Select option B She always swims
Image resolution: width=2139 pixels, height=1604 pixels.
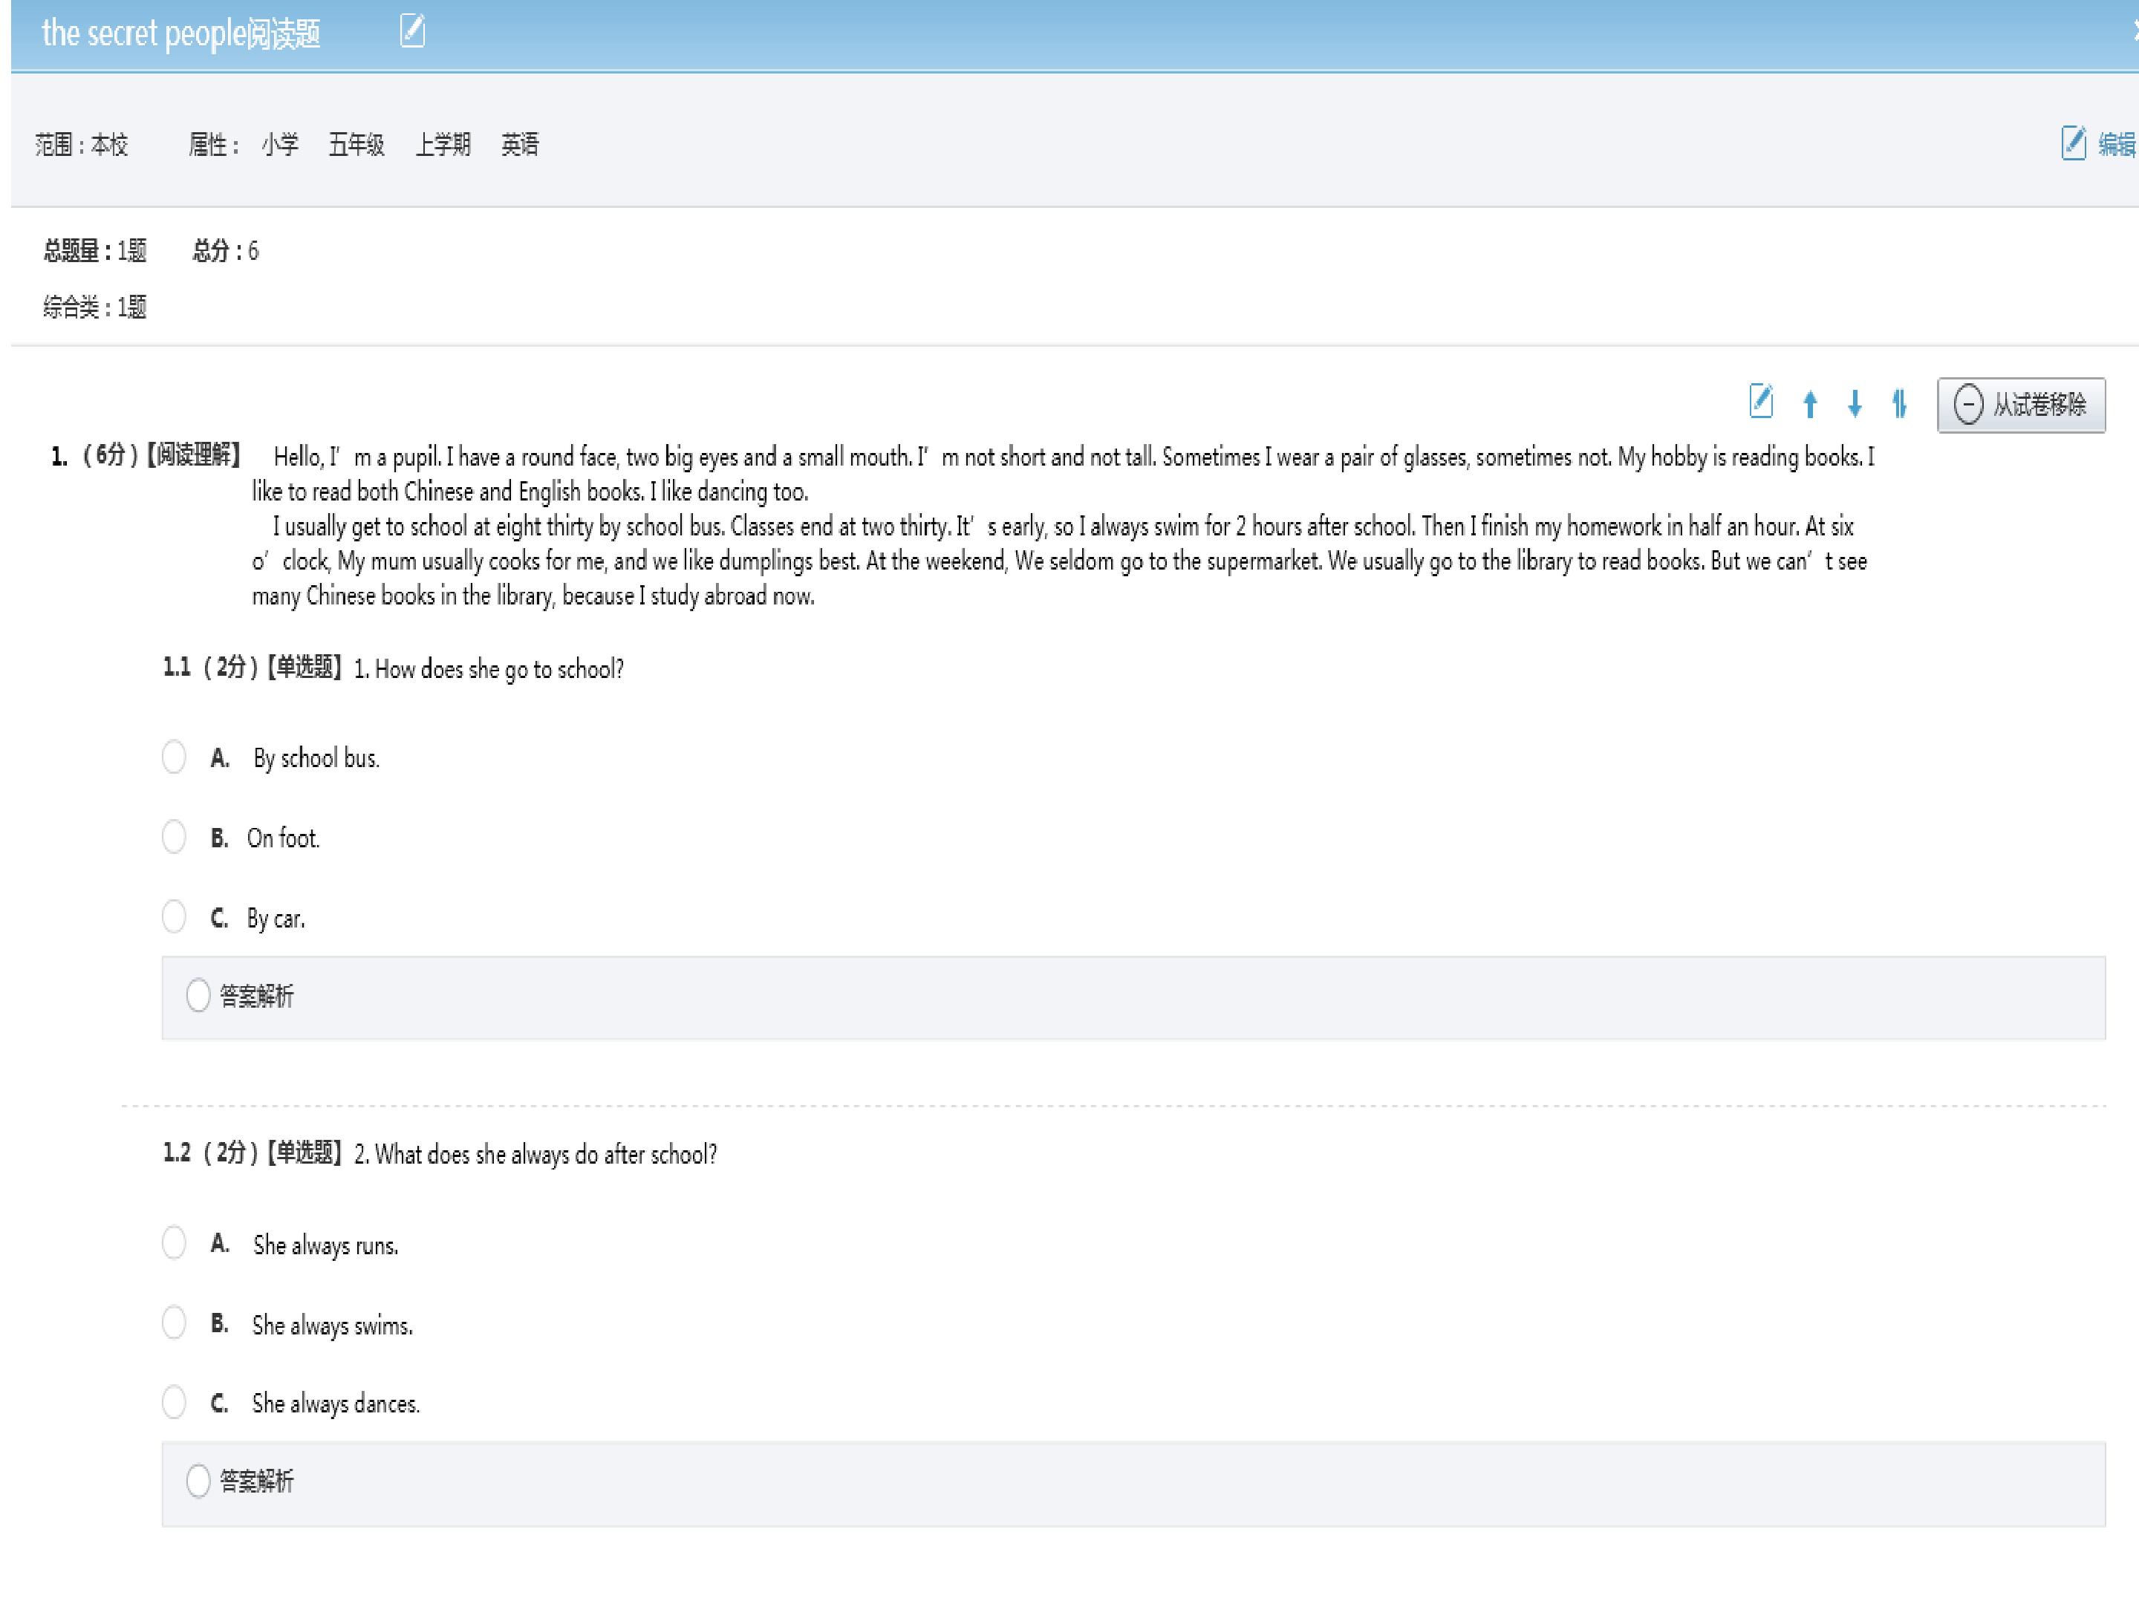(174, 1323)
